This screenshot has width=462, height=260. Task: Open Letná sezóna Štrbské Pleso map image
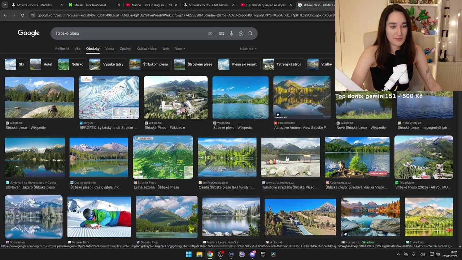click(163, 157)
